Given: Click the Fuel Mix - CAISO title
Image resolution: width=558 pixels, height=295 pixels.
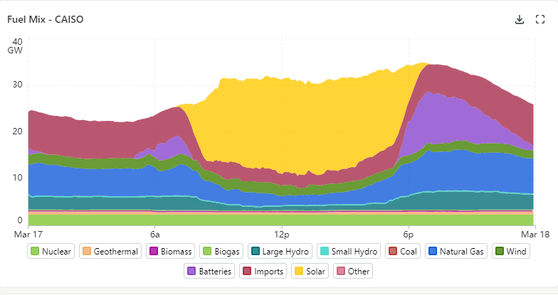Looking at the screenshot, I should pos(46,19).
